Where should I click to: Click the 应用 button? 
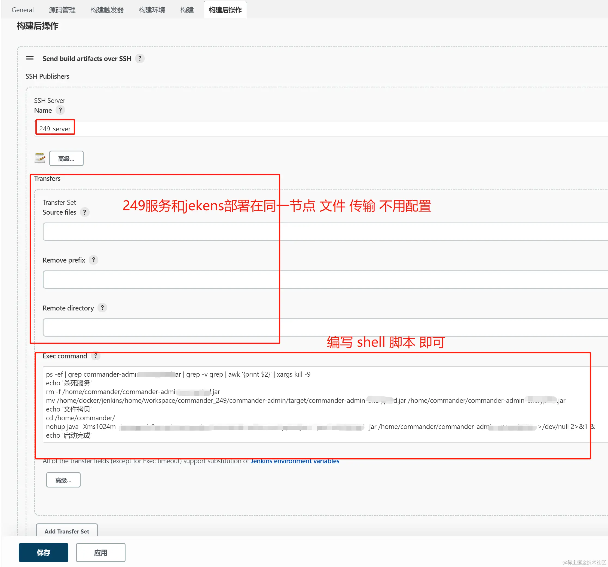101,552
